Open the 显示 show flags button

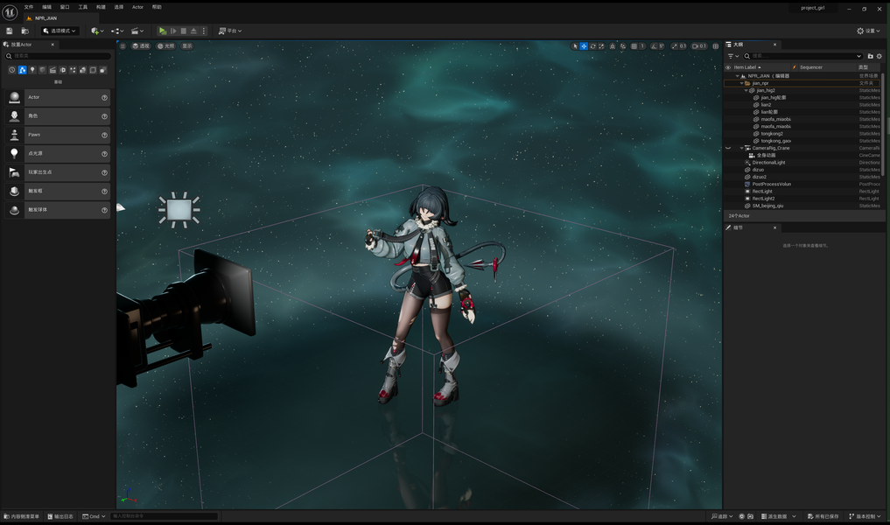click(187, 46)
